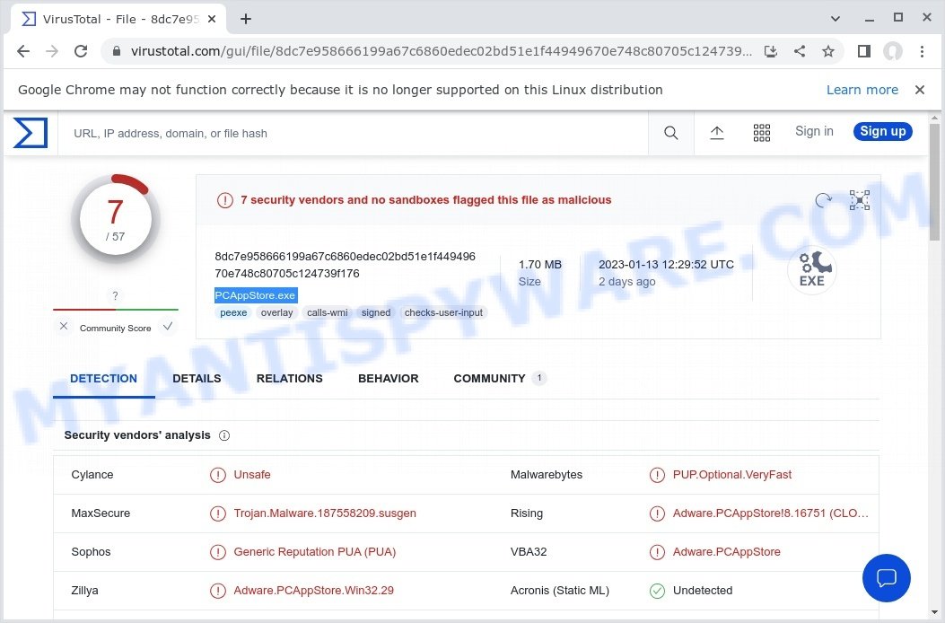The image size is (945, 623).
Task: Click the calls-wmi tag
Action: point(328,312)
